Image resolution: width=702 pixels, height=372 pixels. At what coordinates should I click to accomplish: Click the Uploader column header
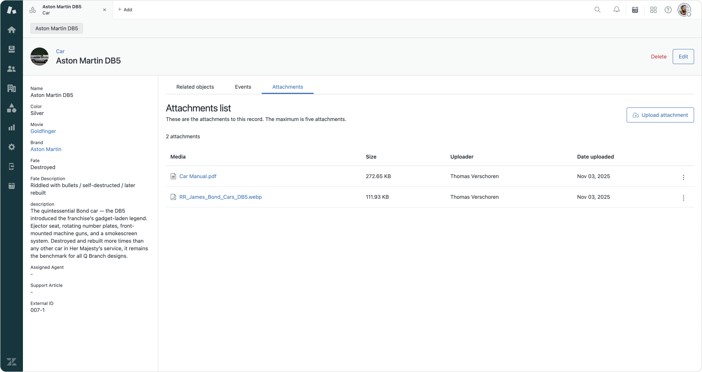click(462, 157)
